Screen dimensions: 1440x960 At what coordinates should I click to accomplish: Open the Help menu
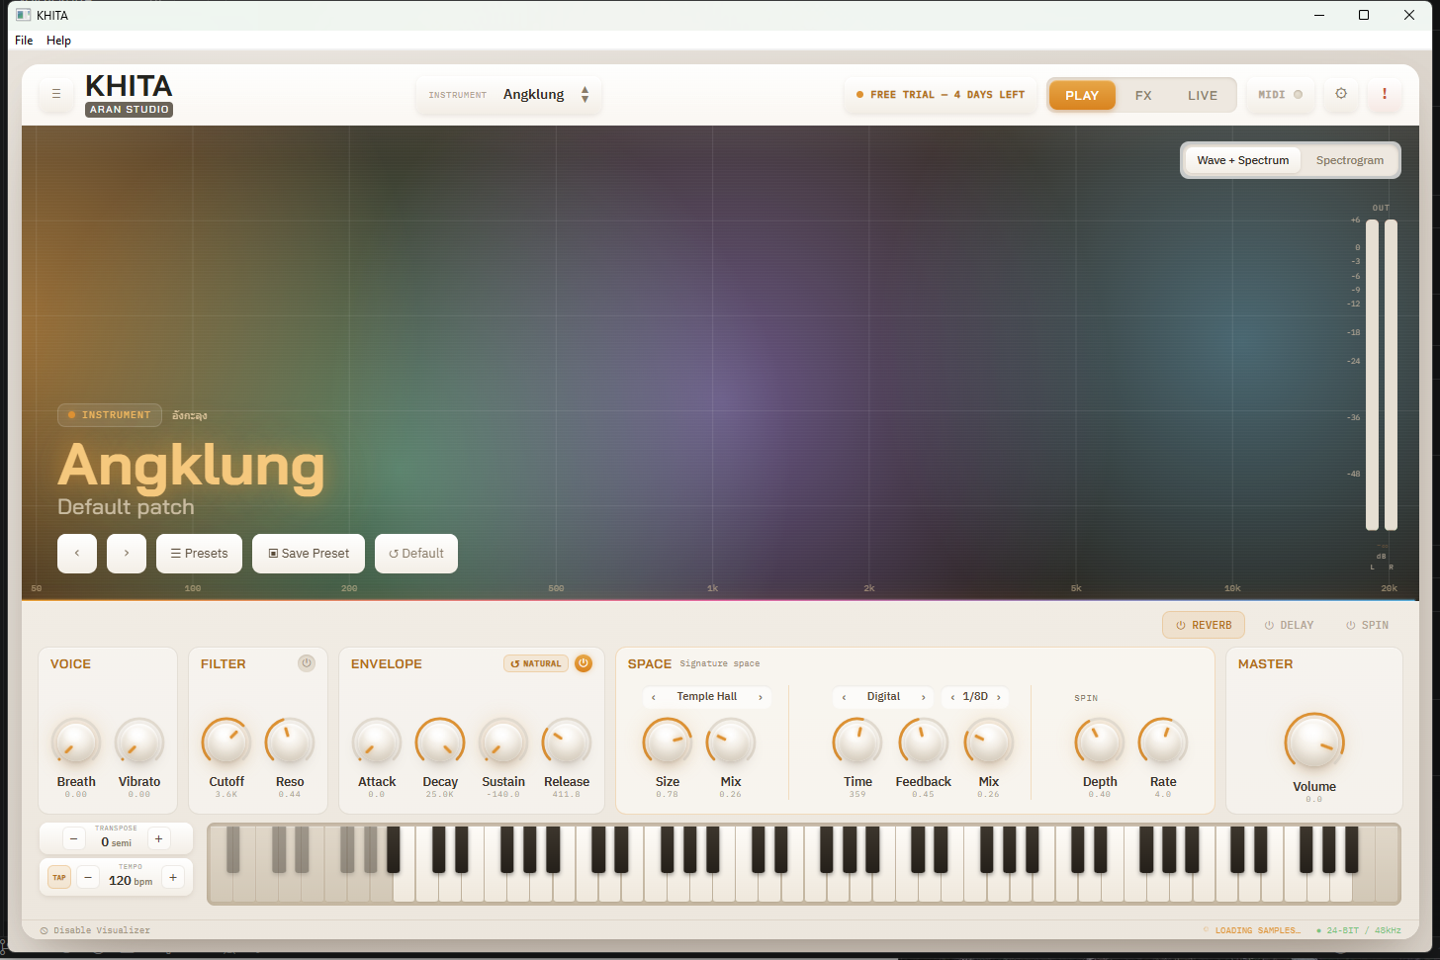click(58, 41)
